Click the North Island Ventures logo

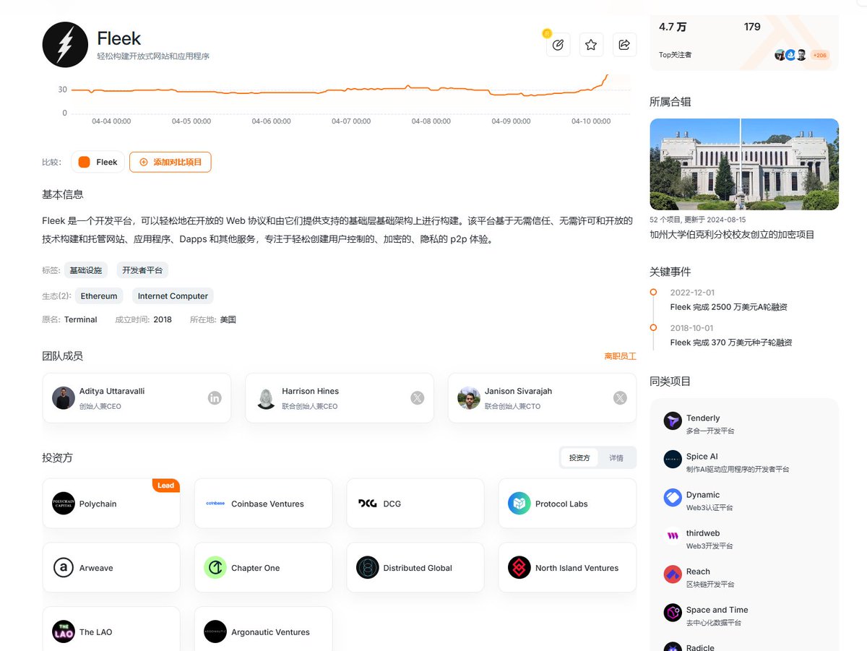[519, 568]
